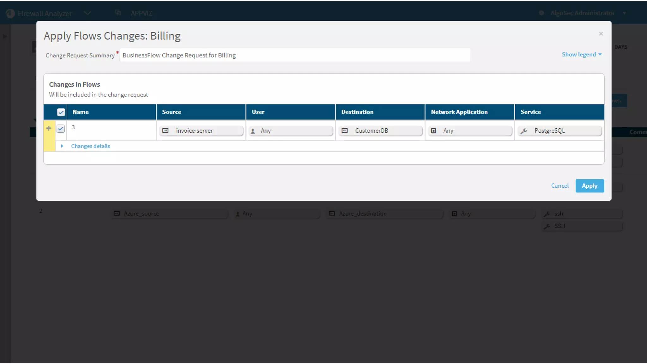The width and height of the screenshot is (647, 364).
Task: Open AlgoSec Administrator user menu
Action: tap(582, 13)
